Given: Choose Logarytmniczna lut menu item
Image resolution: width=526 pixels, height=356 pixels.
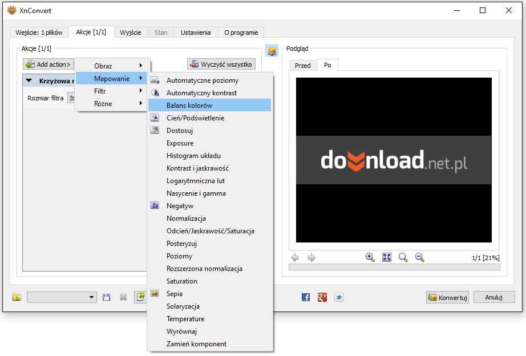Looking at the screenshot, I should pos(210,181).
